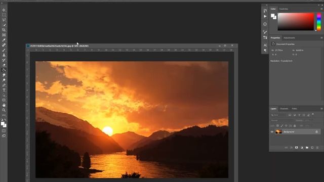Open the History panel icon
Image resolution: width=324 pixels, height=182 pixels.
265,11
